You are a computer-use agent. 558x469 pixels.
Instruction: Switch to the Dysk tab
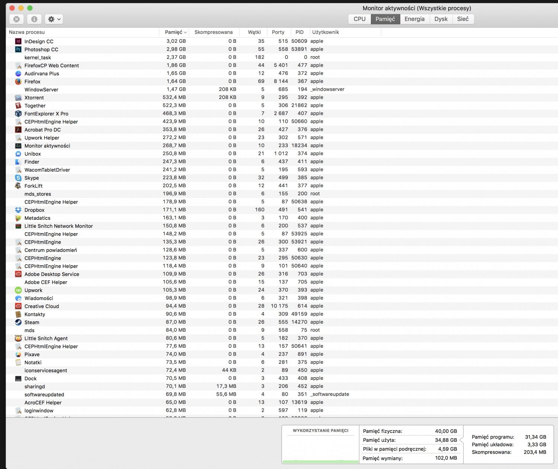(x=441, y=19)
